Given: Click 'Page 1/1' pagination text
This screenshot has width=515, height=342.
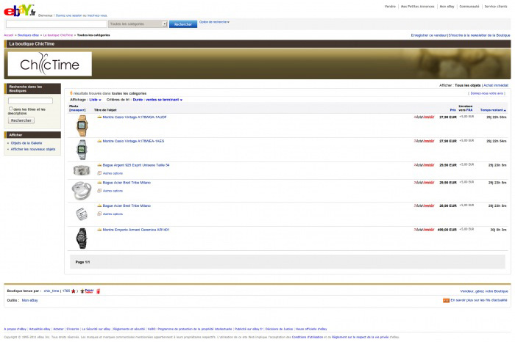Looking at the screenshot, I should 82,262.
